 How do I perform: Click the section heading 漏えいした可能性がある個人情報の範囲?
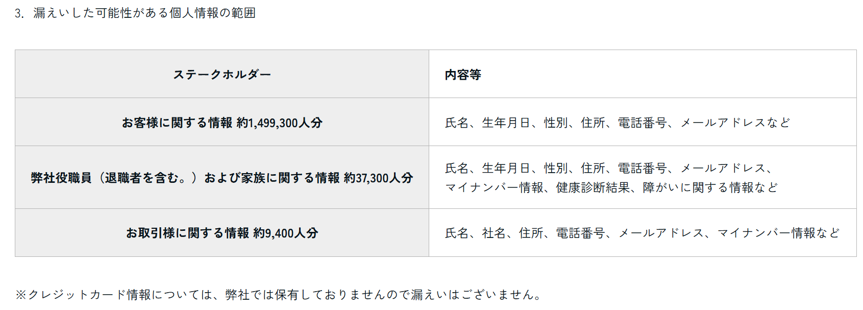click(144, 13)
